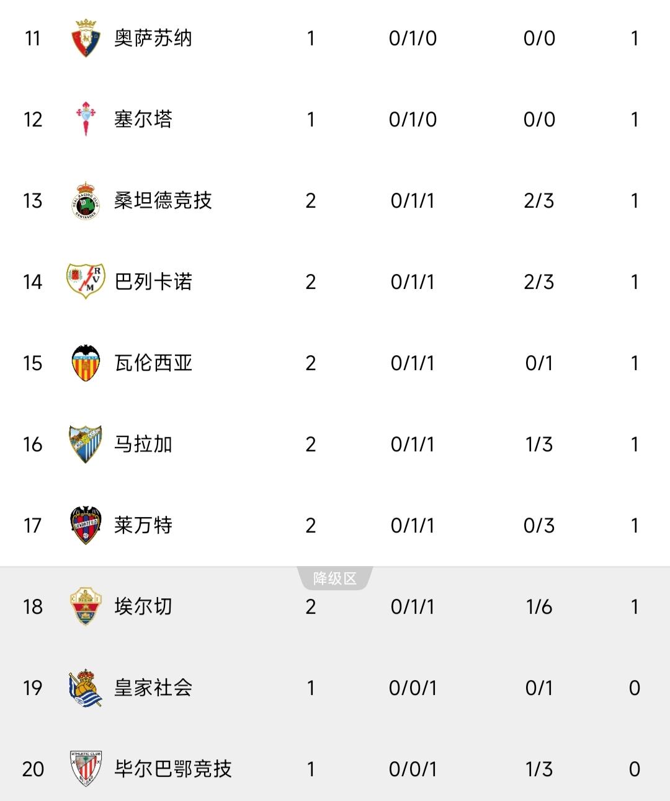Open team page for 塞尔塔
The height and width of the screenshot is (801, 670).
(143, 119)
